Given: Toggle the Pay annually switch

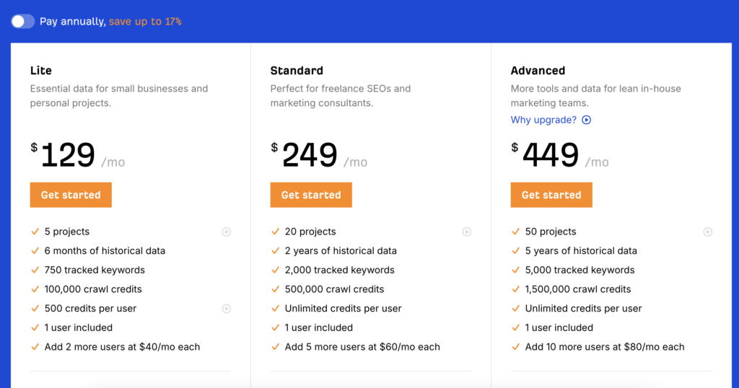Looking at the screenshot, I should tap(22, 22).
